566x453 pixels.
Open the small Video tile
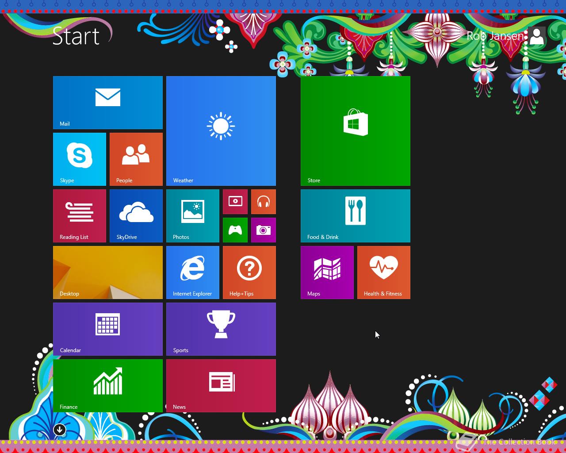pos(235,202)
